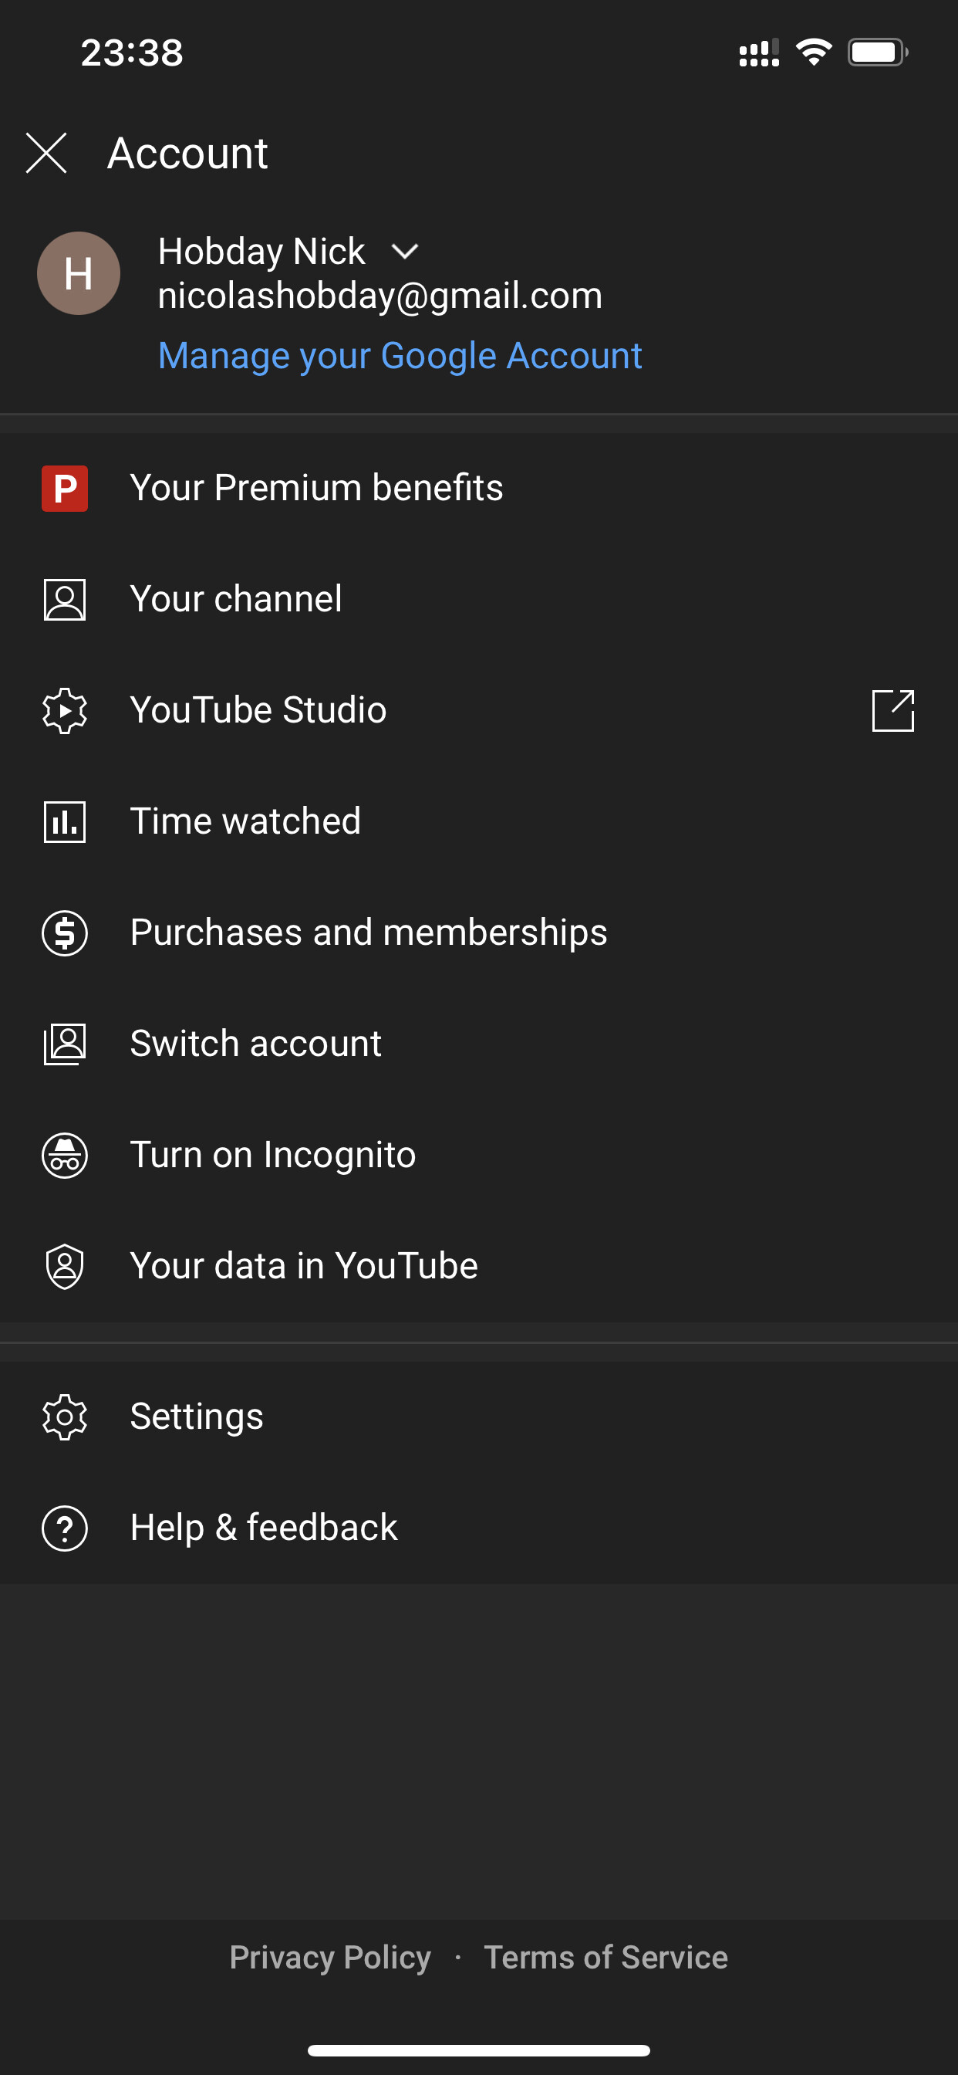The height and width of the screenshot is (2075, 958).
Task: Expand the account chevron next to Hobday Nick
Action: [404, 252]
